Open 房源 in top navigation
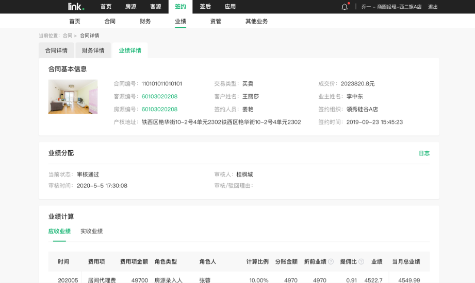 [x=131, y=7]
